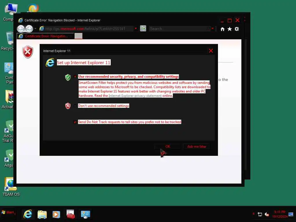Screen dimensions: 296x222
Task: Open Control Panel desktop icon
Action: [x=9, y=73]
